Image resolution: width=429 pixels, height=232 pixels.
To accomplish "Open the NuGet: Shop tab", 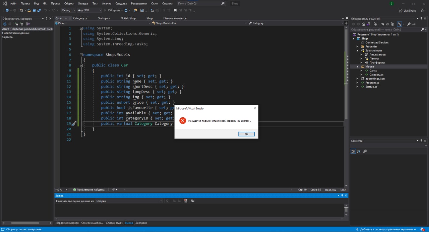I will pyautogui.click(x=128, y=18).
